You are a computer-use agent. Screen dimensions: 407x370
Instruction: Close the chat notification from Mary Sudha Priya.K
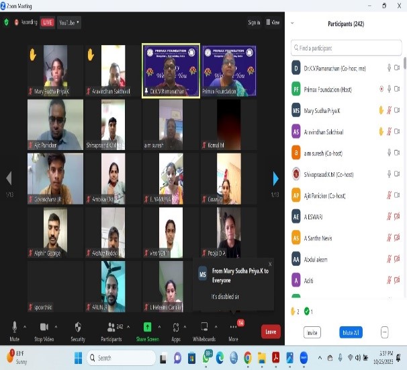(x=270, y=264)
